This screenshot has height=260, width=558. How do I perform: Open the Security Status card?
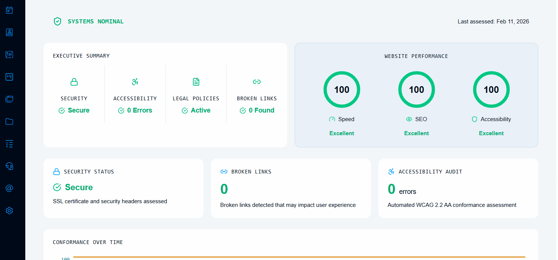[x=123, y=188]
